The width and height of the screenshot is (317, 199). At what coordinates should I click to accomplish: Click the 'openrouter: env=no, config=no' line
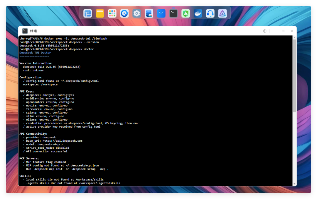point(48,102)
